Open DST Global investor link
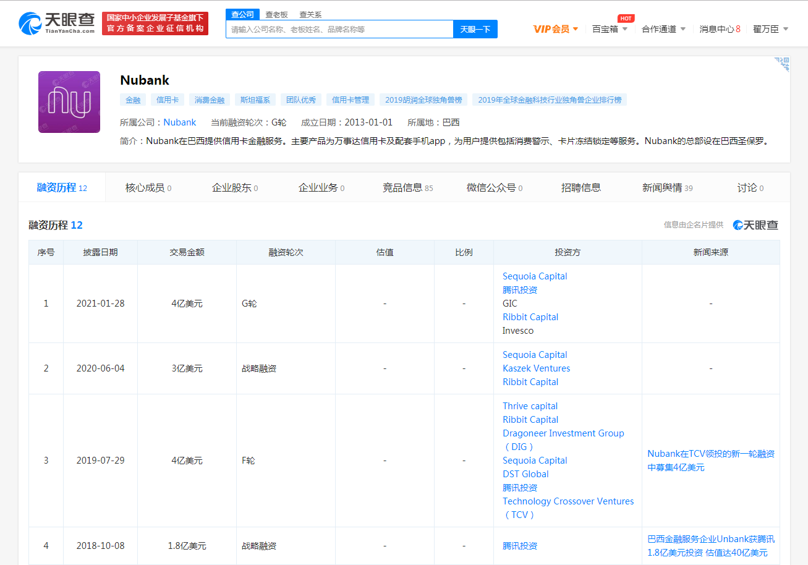808x565 pixels. pos(525,474)
